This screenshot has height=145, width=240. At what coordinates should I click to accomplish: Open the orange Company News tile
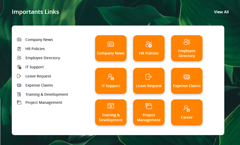pos(111,48)
